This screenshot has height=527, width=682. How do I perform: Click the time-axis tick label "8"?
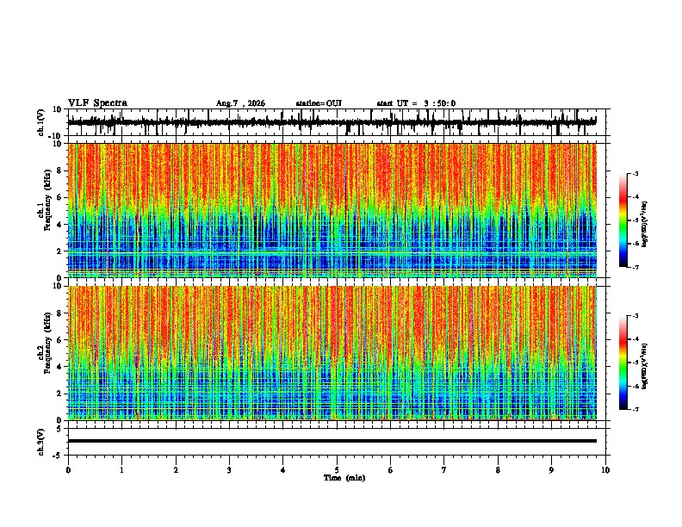coord(498,469)
